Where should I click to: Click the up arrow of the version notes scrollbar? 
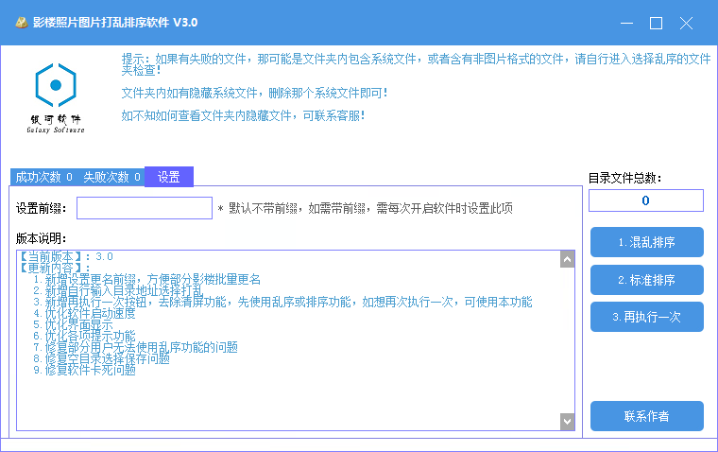tap(567, 259)
